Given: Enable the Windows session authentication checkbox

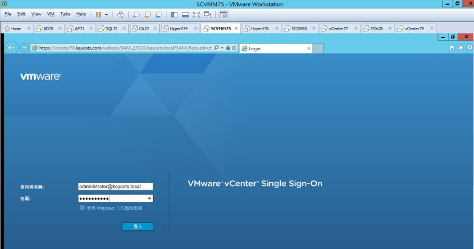Looking at the screenshot, I should [x=83, y=208].
